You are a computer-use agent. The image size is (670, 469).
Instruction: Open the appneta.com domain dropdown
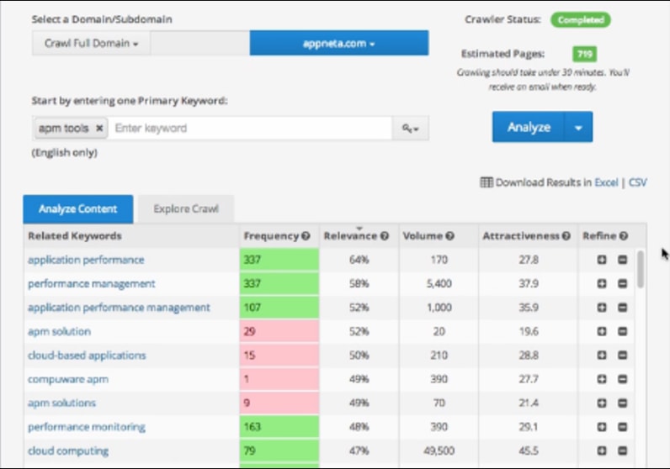(339, 43)
